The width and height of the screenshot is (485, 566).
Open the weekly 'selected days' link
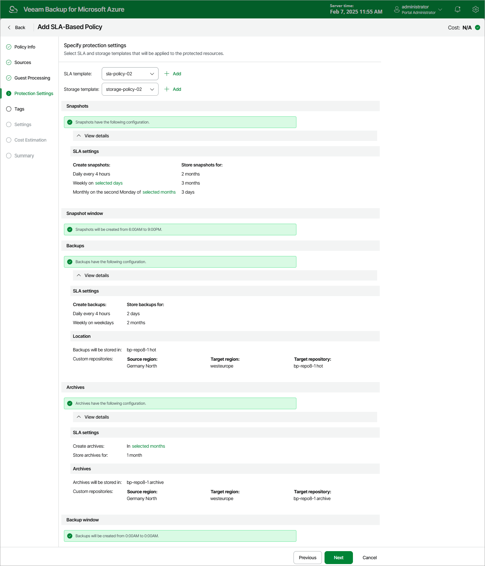(x=109, y=183)
